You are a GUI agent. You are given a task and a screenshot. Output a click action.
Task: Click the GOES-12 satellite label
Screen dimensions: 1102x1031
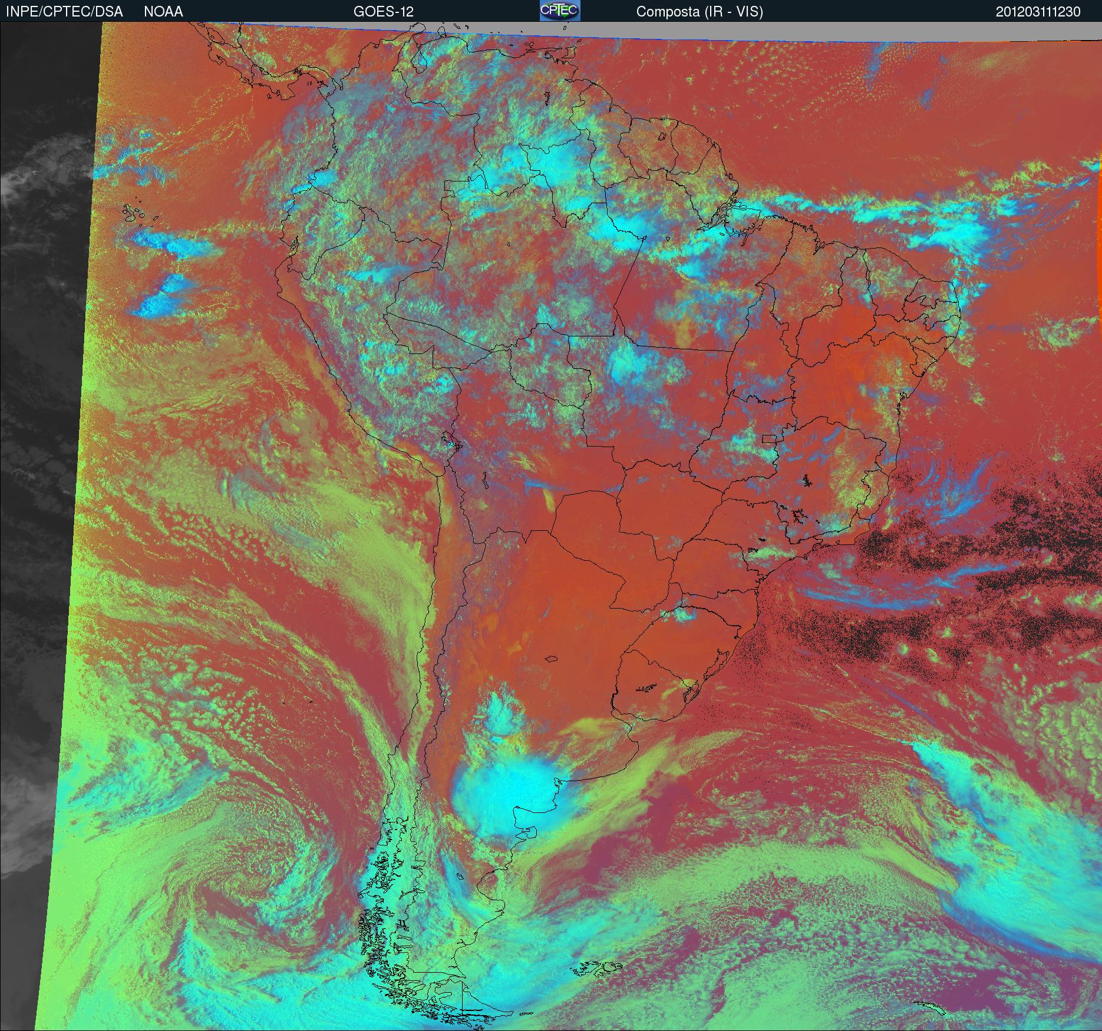(x=384, y=12)
